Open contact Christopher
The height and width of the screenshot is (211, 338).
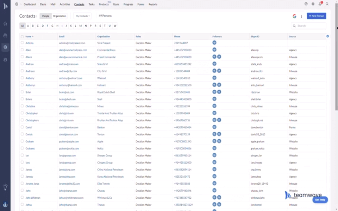pos(31,113)
